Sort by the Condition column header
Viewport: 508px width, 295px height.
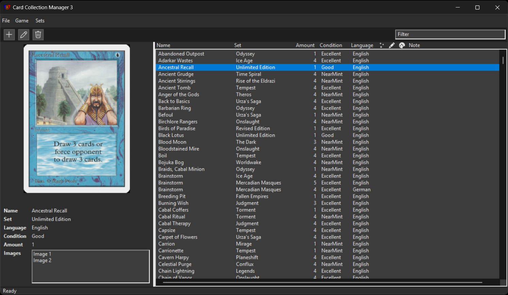pyautogui.click(x=331, y=45)
